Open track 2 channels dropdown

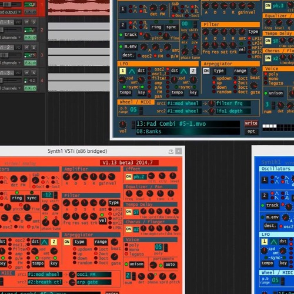coord(10,37)
